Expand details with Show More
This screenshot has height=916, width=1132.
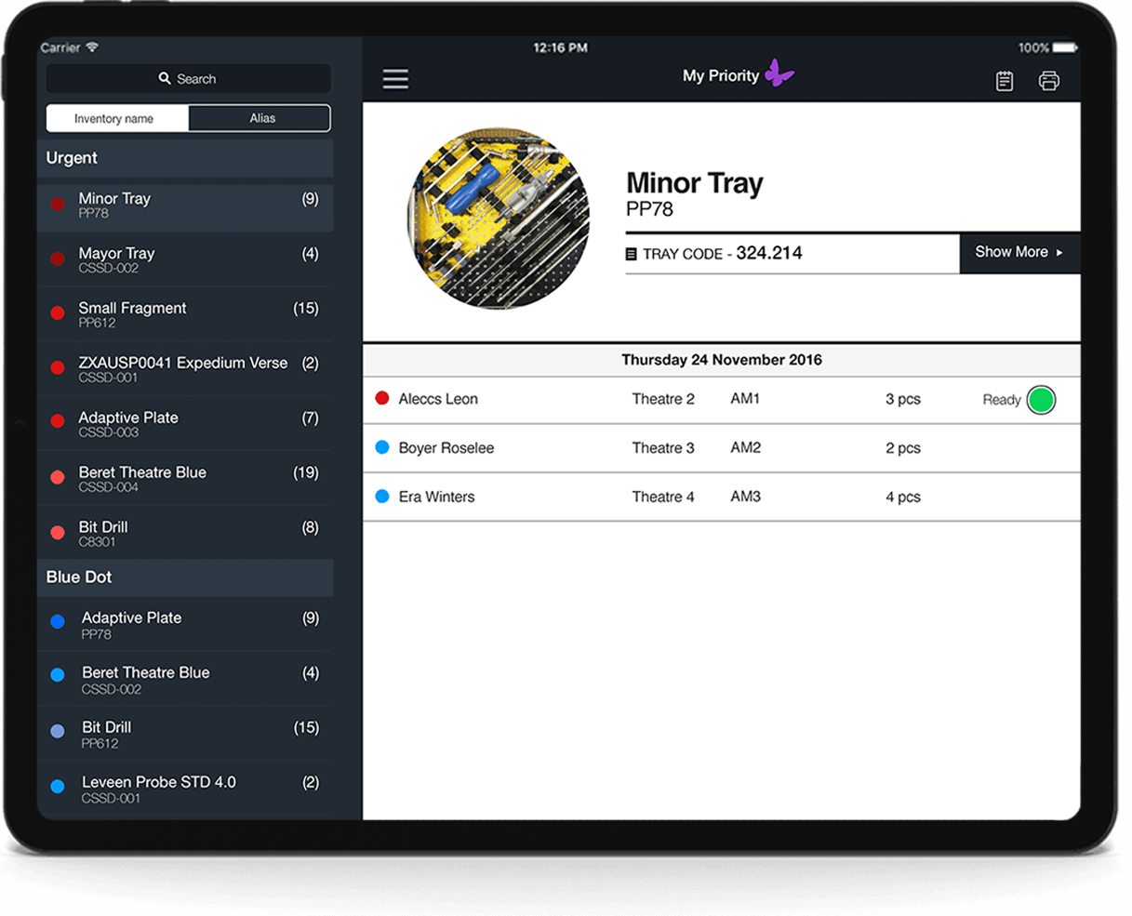1019,252
